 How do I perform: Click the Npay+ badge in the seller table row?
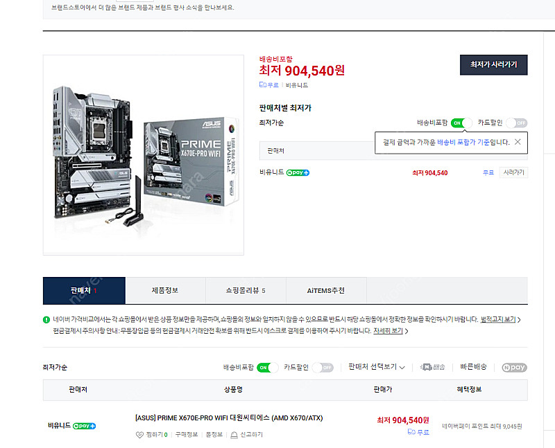point(84,426)
